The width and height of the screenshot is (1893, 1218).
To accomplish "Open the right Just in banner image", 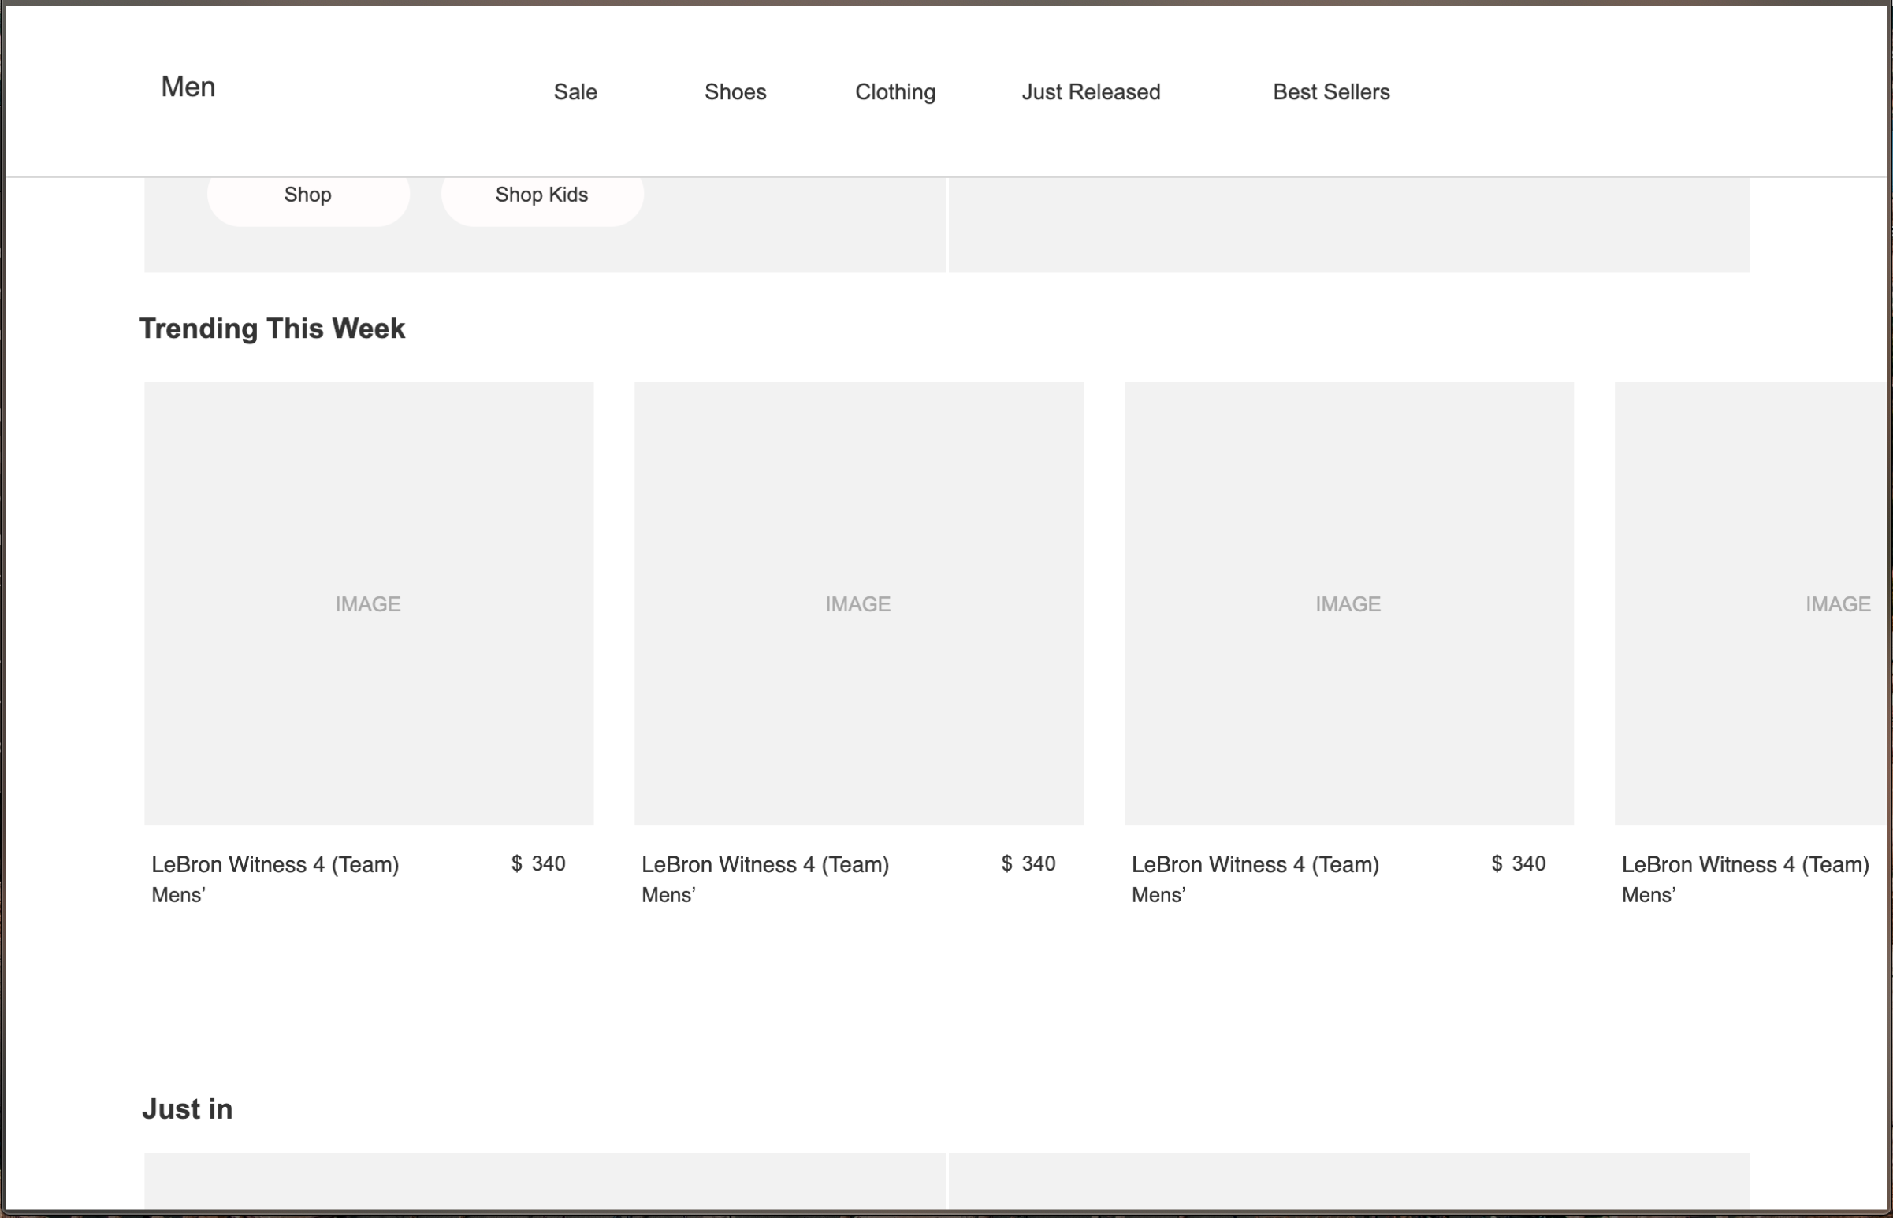I will 1348,1181.
